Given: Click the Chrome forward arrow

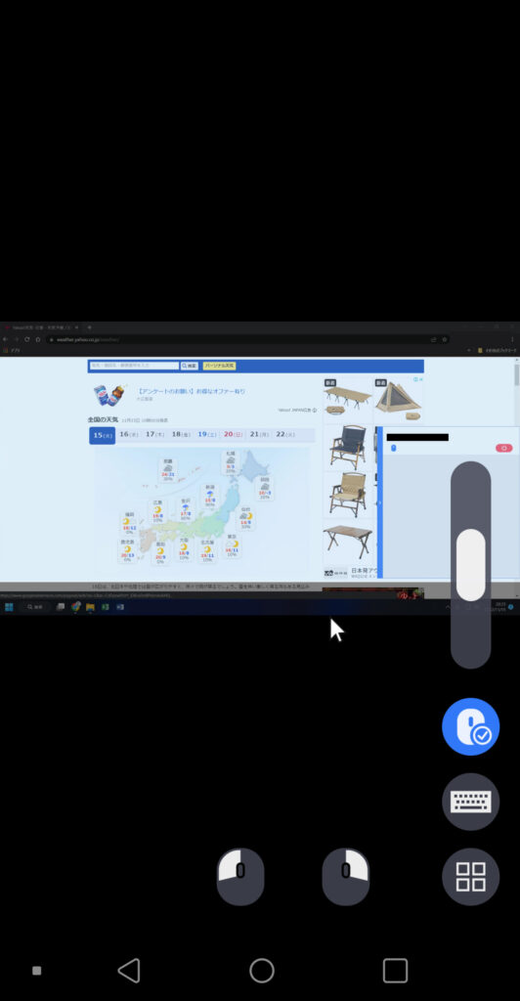Looking at the screenshot, I should pyautogui.click(x=16, y=339).
